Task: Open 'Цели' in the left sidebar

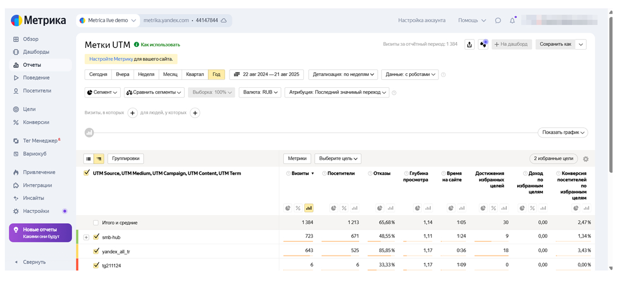Action: pyautogui.click(x=29, y=109)
